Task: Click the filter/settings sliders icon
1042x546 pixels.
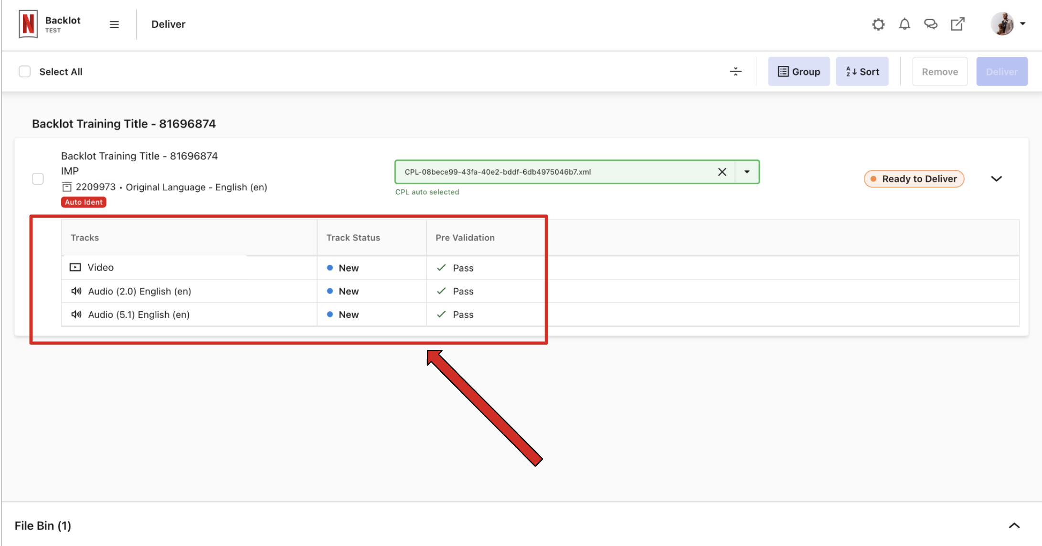Action: [736, 72]
